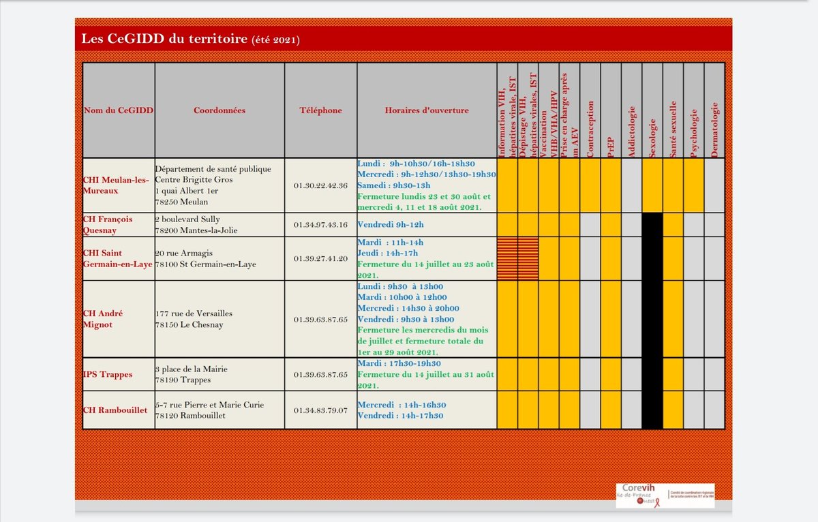Click phone number 01.34.97.43.16
Image resolution: width=818 pixels, height=522 pixels.
tap(320, 224)
